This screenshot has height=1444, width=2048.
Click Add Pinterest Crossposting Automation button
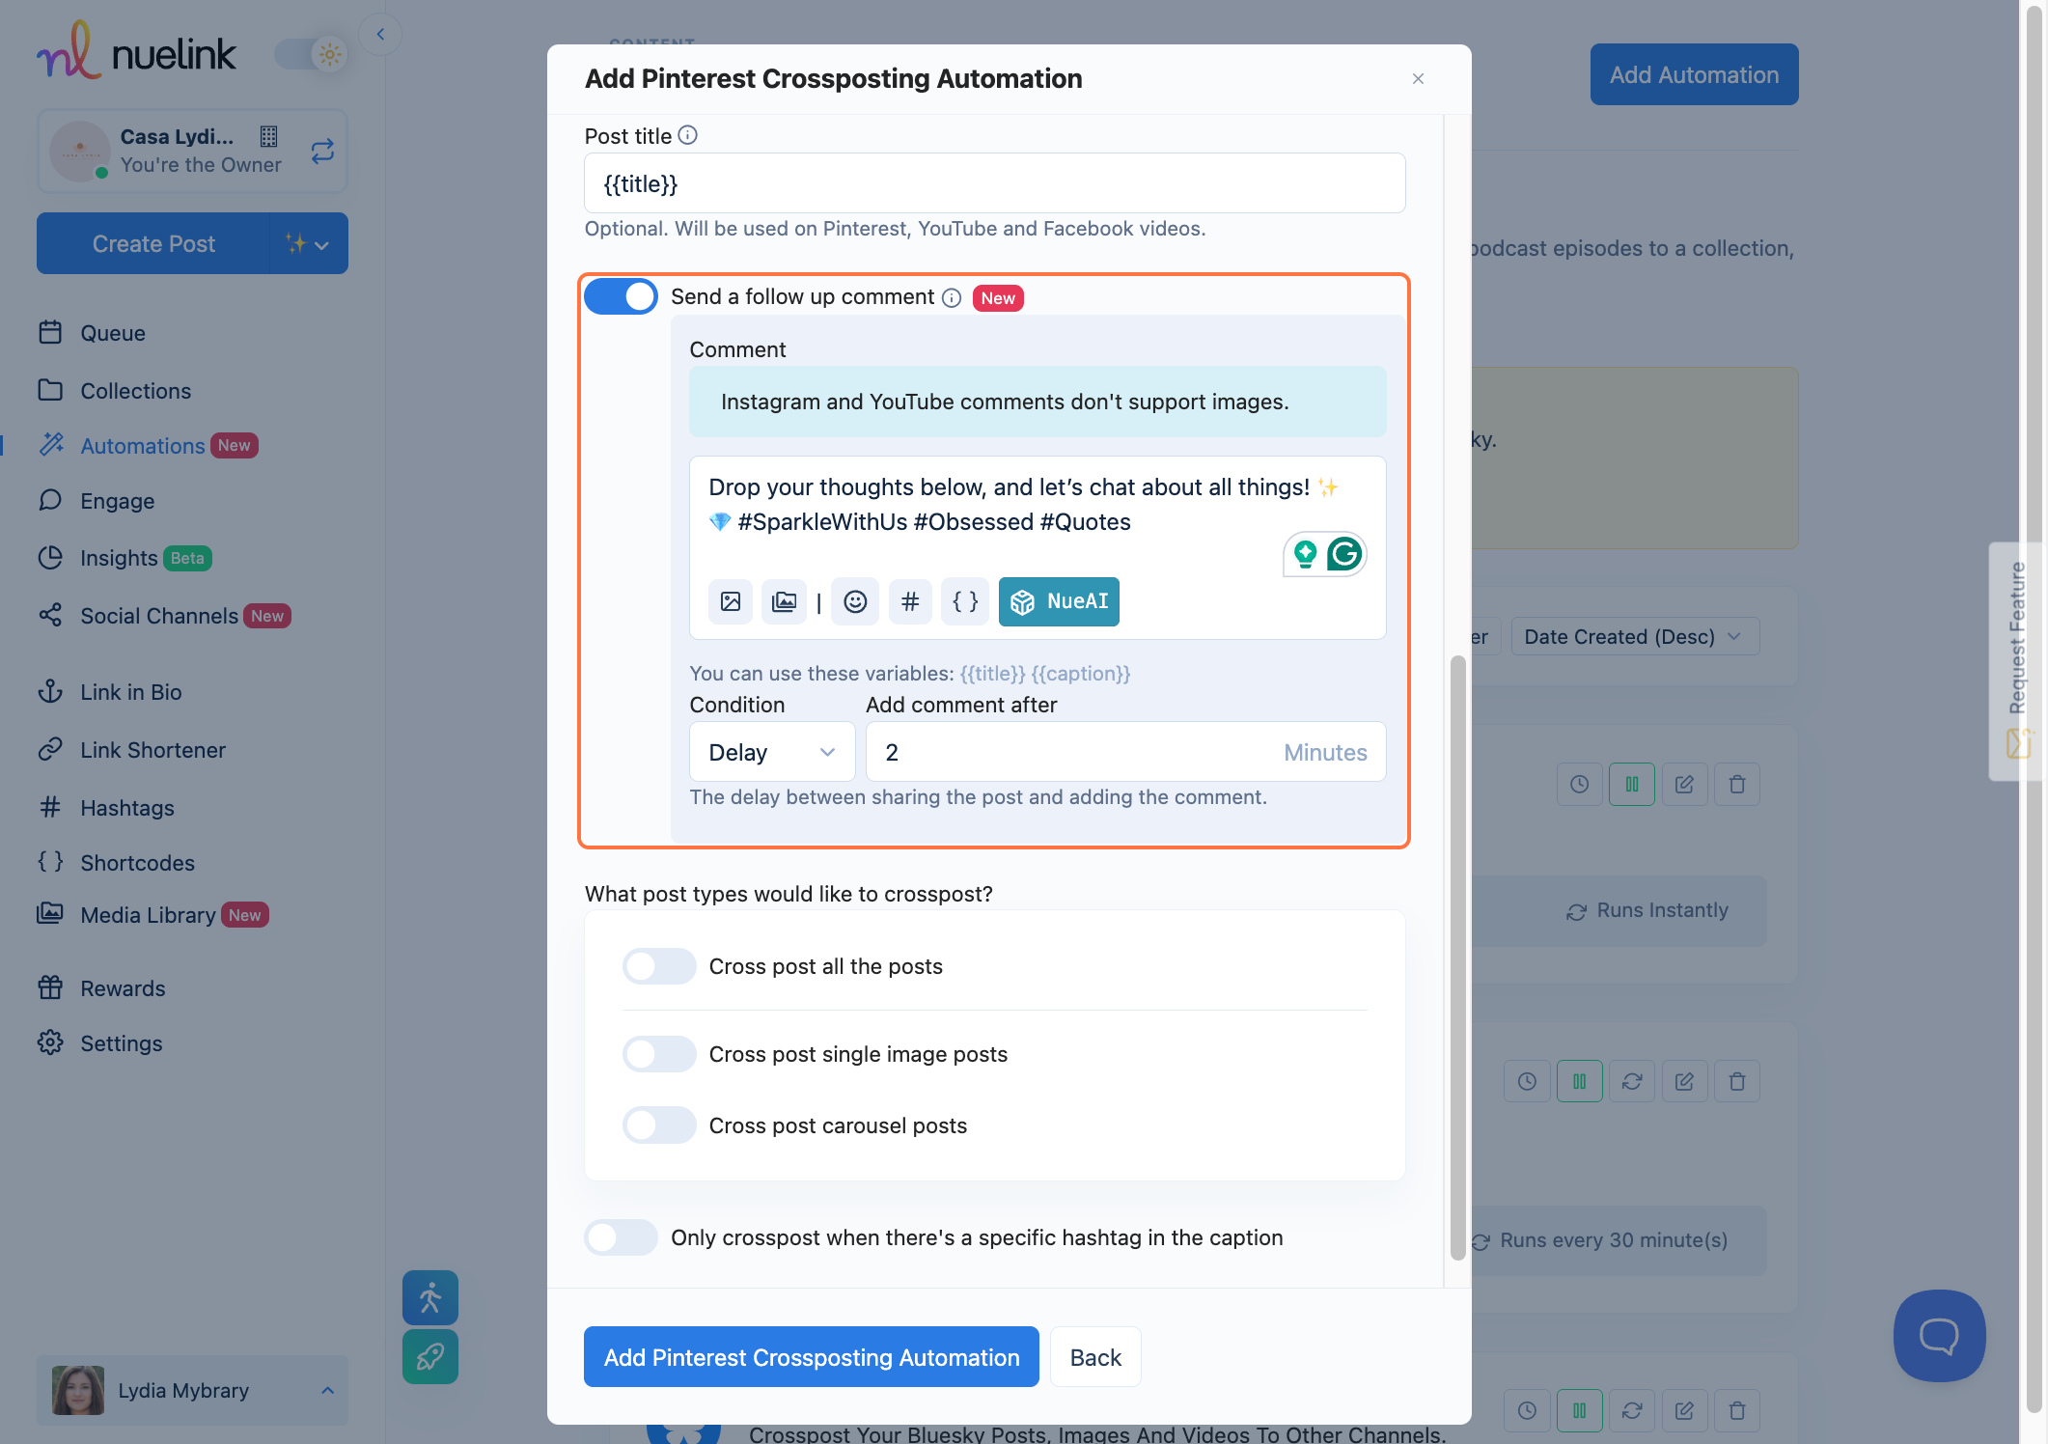811,1357
